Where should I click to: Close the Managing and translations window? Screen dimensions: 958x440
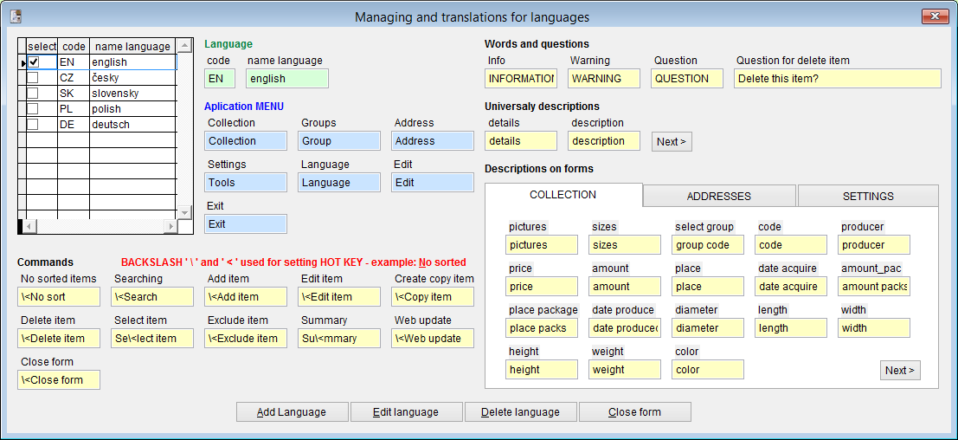coord(934,16)
